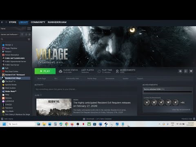Click Steam icon in Windows taskbar
The image size is (196, 147).
click(106, 124)
